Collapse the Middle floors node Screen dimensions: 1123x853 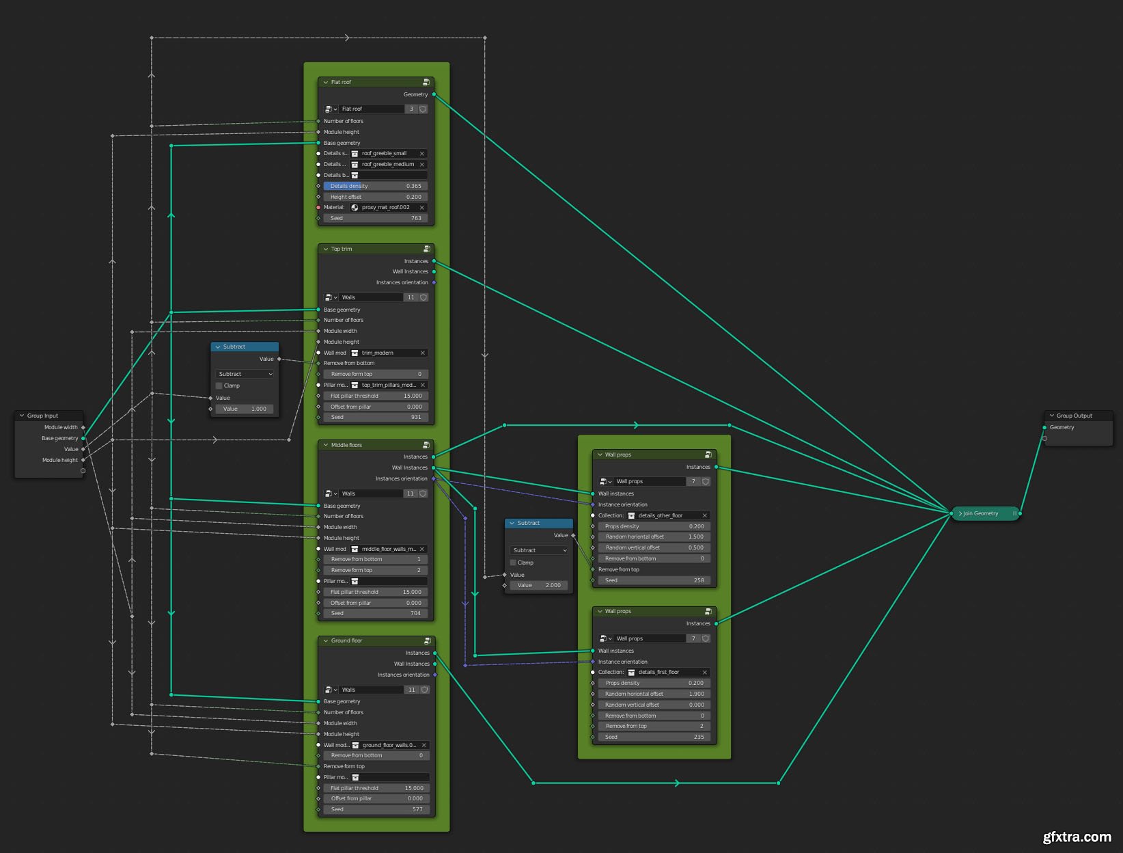click(326, 446)
